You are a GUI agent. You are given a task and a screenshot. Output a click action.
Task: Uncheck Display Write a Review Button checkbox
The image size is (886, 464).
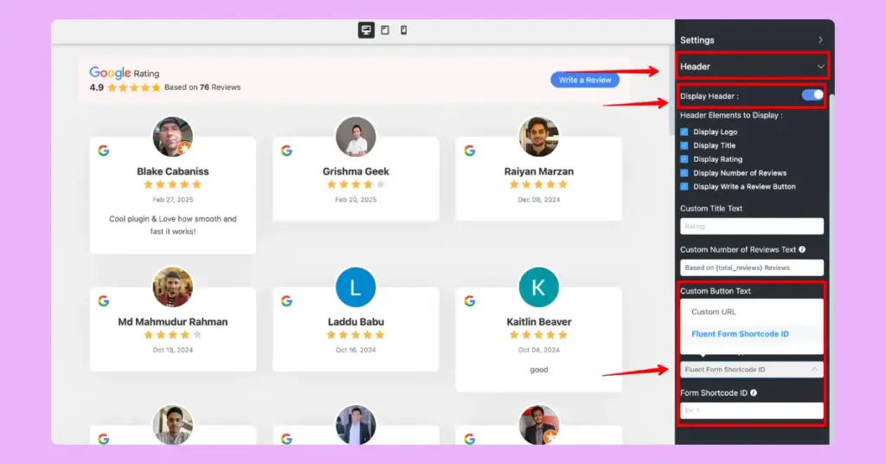click(684, 186)
